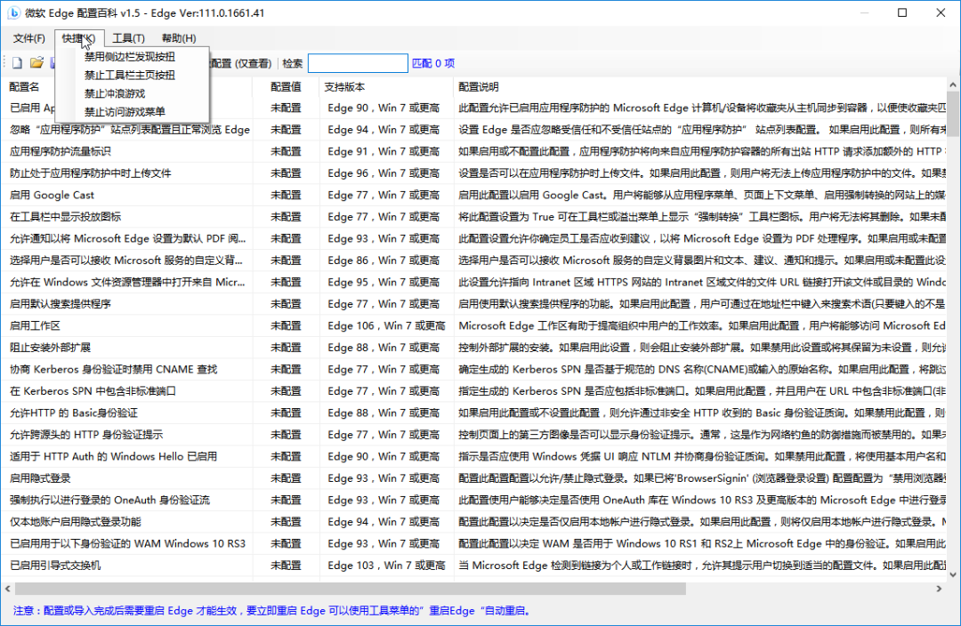Screen dimensions: 961x626
Task: Click 未配置 value of 启用 Google Cast row
Action: tap(287, 195)
